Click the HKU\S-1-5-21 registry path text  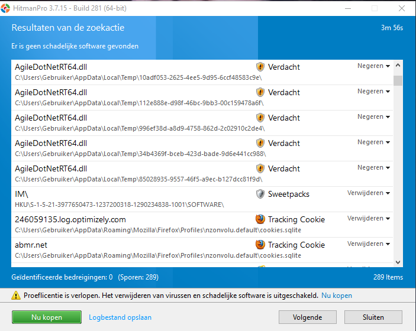pos(120,205)
